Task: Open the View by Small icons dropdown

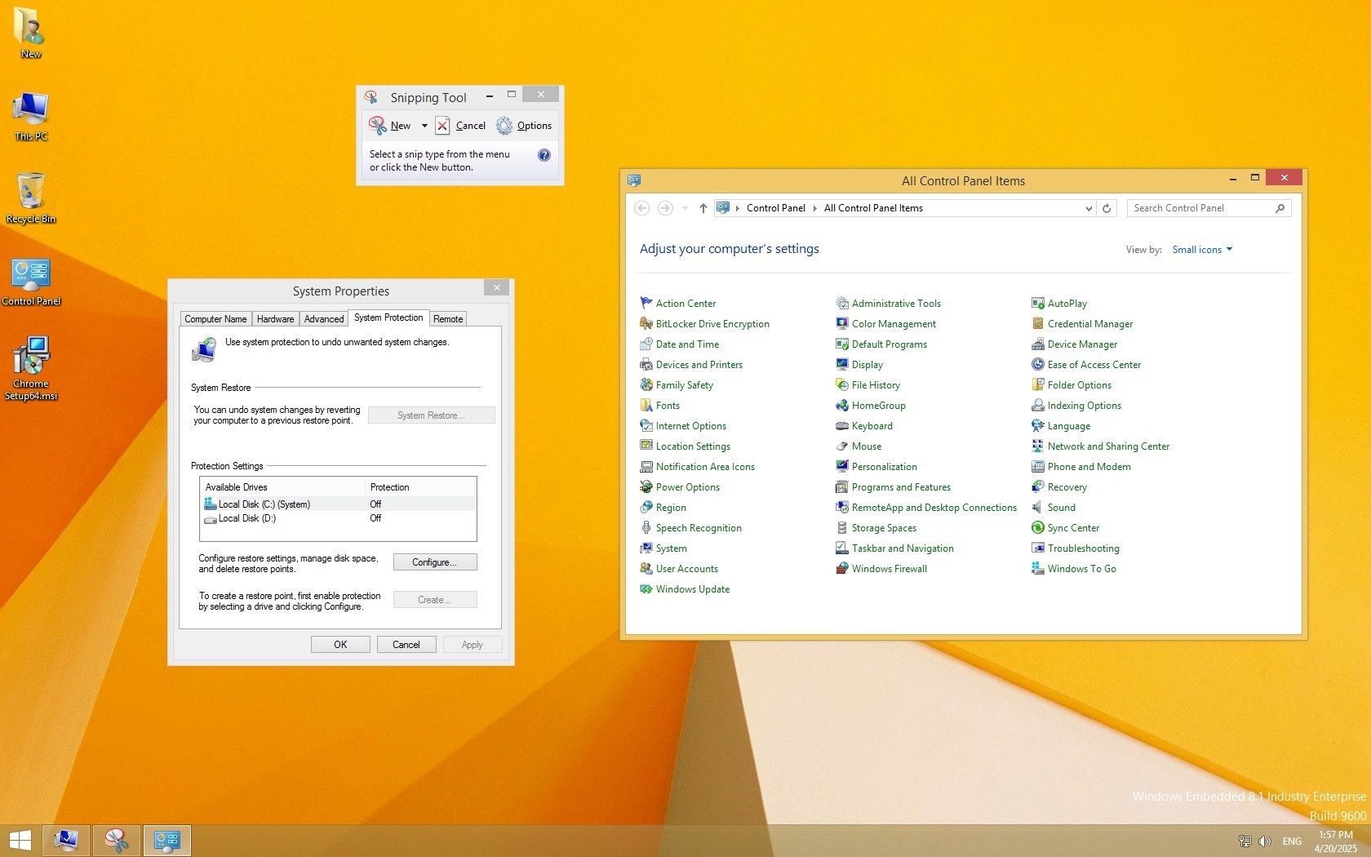Action: (x=1201, y=250)
